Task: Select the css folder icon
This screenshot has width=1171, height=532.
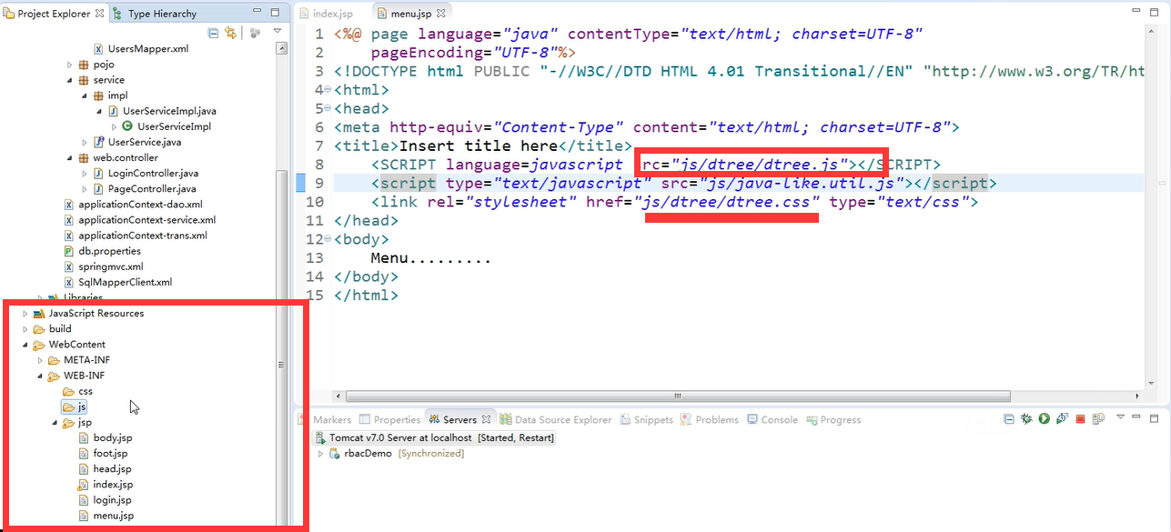Action: coord(68,391)
